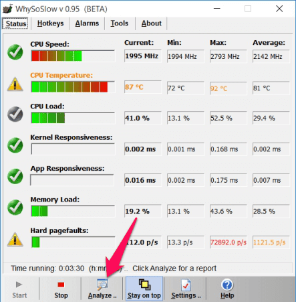Close the WhySoSlow window
The height and width of the screenshot is (302, 296).
click(279, 9)
